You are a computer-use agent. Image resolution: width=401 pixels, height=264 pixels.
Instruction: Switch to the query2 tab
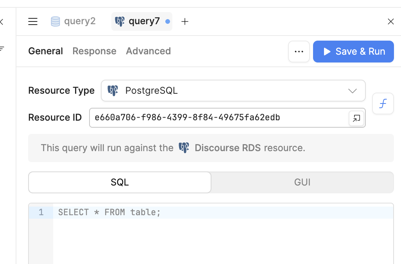(x=73, y=21)
